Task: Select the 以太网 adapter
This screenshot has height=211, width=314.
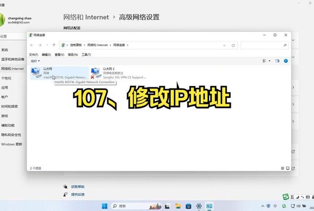Action: (x=59, y=73)
